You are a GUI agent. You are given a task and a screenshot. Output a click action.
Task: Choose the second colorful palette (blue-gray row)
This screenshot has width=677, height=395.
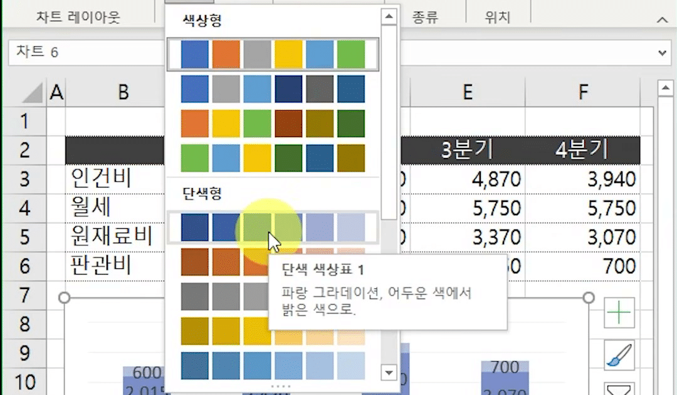pos(273,89)
